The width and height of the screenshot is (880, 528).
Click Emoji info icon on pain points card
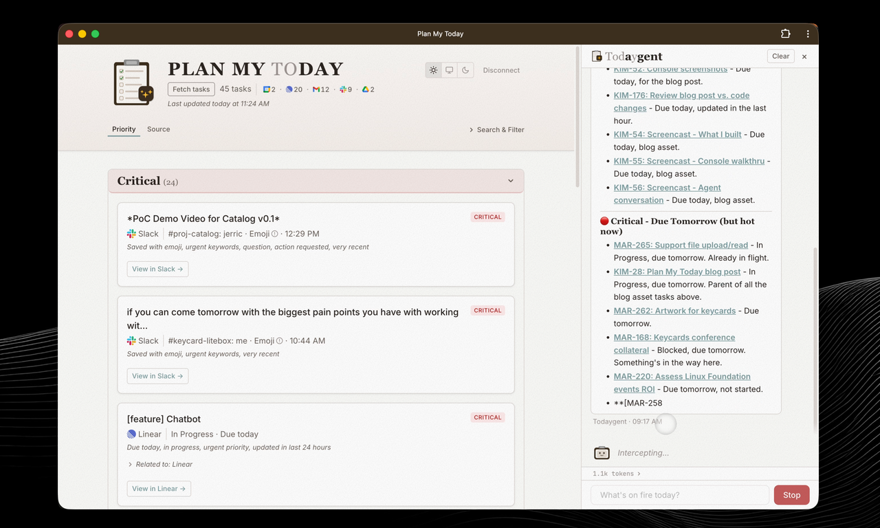pos(279,341)
